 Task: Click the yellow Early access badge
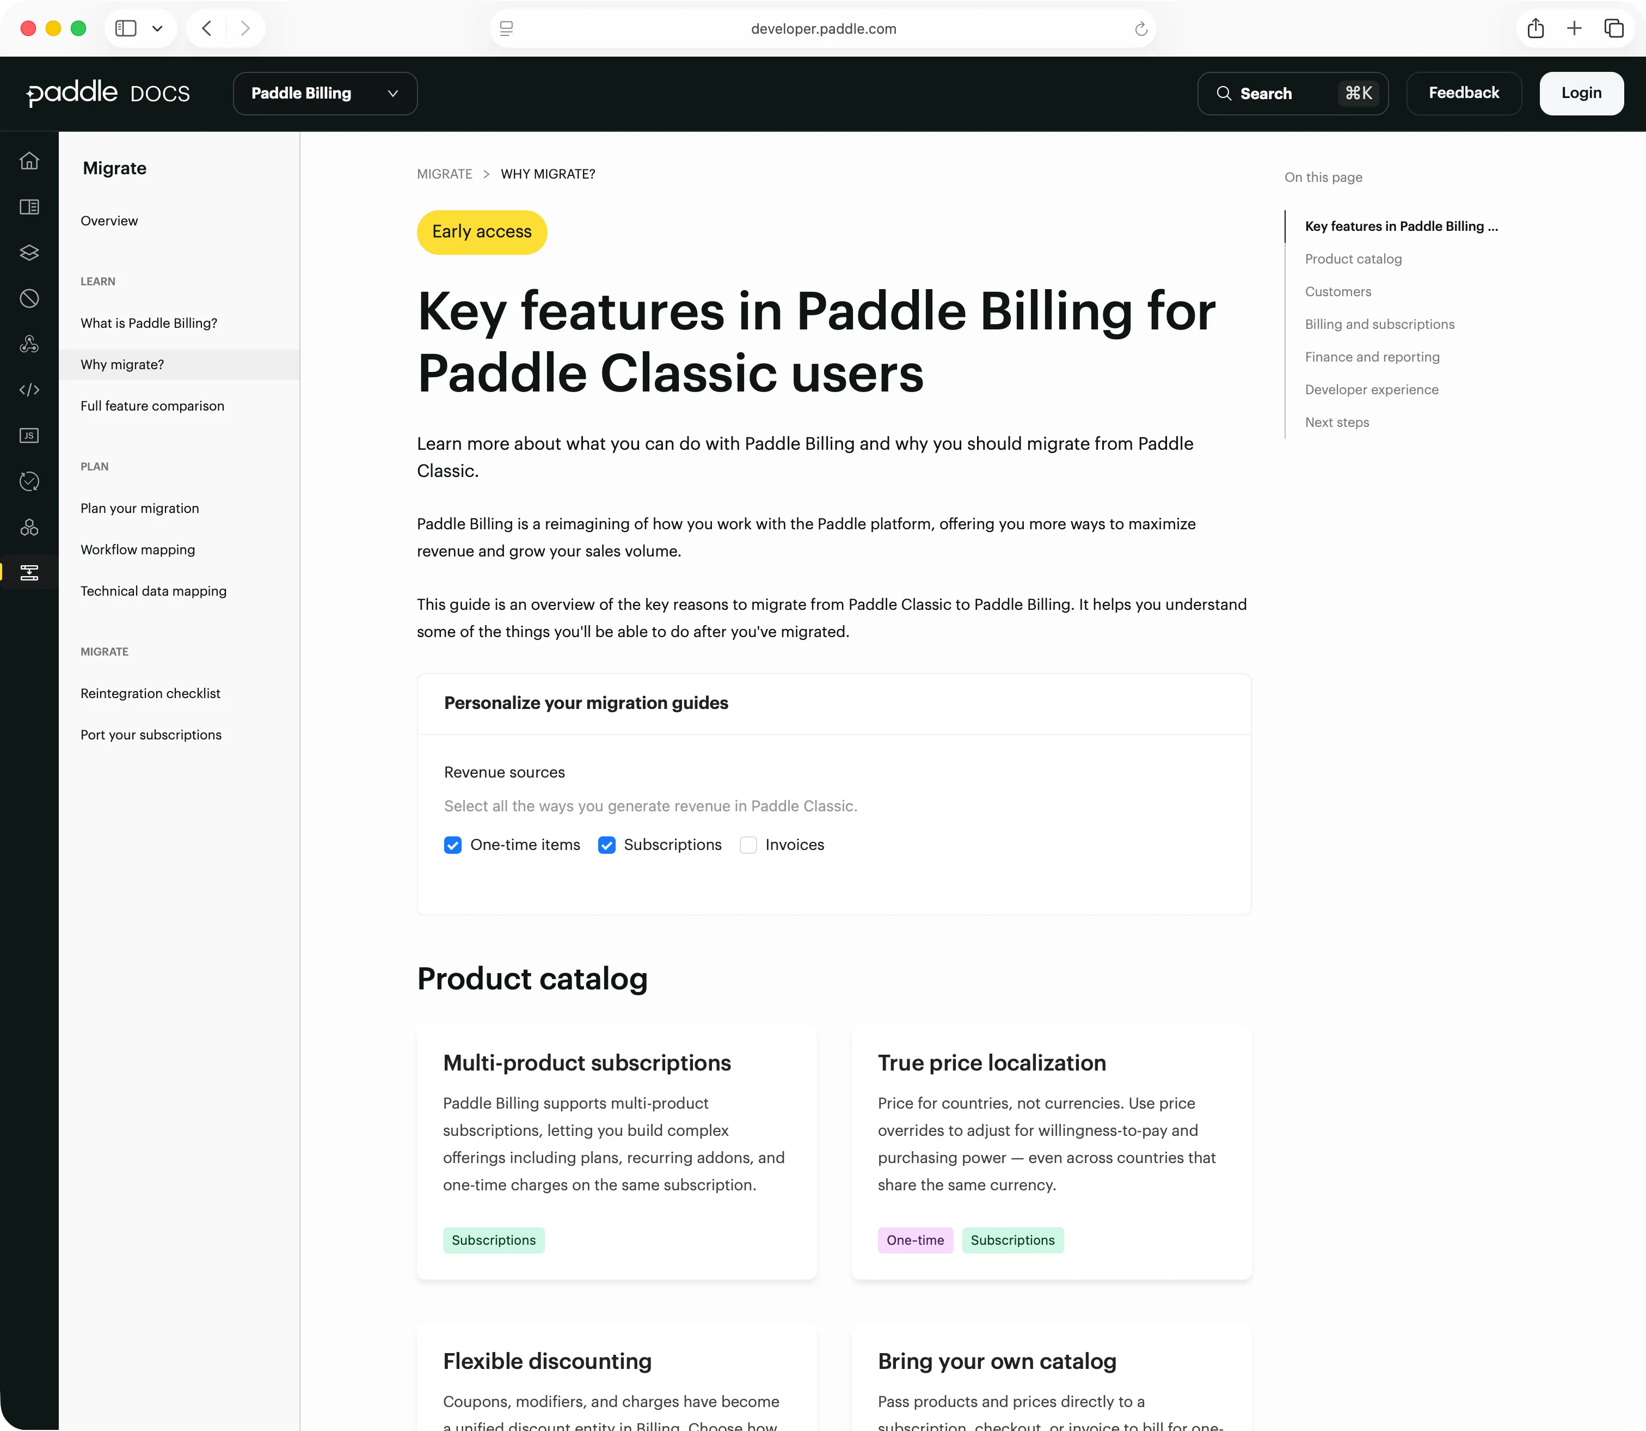pyautogui.click(x=481, y=233)
